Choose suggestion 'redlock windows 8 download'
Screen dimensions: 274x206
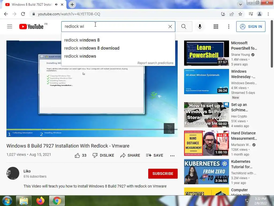point(118,48)
